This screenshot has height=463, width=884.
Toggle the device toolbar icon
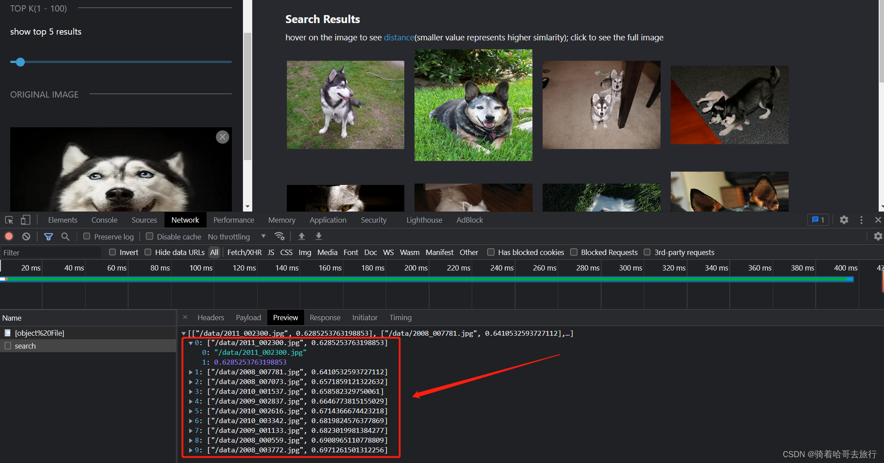pyautogui.click(x=26, y=220)
